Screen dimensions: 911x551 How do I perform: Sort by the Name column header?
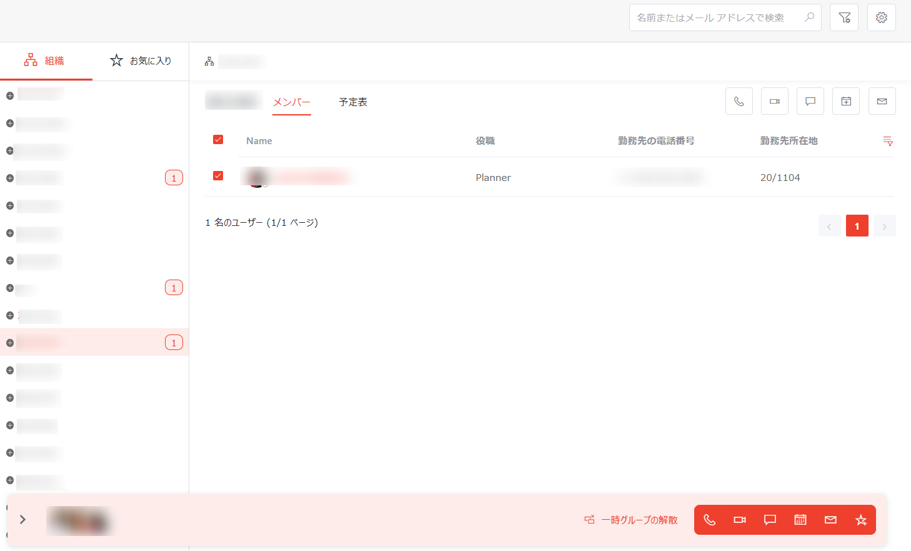(x=259, y=141)
